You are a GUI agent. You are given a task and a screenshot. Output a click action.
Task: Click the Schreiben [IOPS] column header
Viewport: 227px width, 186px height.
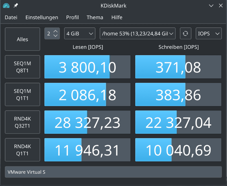178,47
